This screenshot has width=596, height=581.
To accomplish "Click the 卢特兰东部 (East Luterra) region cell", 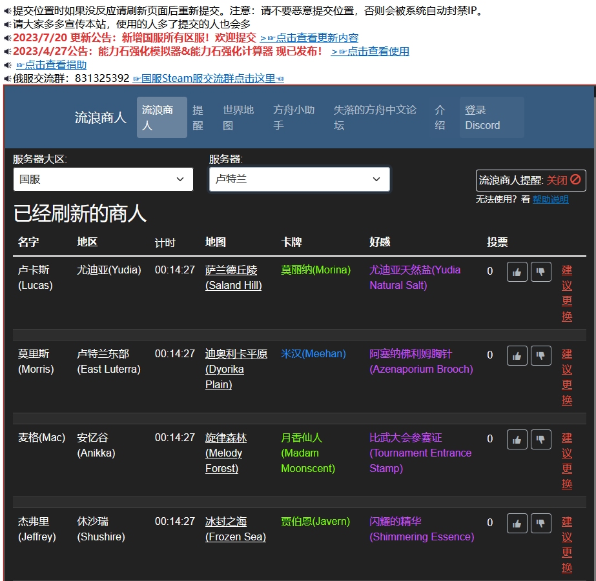I will (x=108, y=361).
